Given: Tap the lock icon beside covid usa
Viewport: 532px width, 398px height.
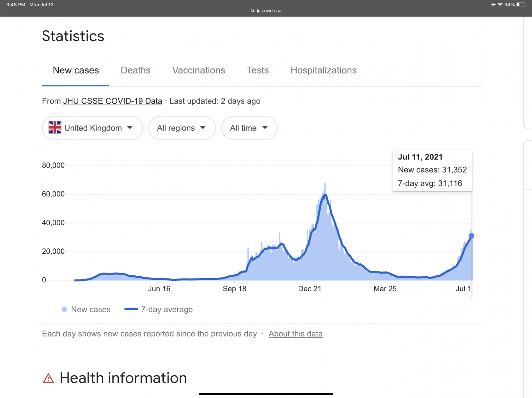Looking at the screenshot, I should point(258,11).
